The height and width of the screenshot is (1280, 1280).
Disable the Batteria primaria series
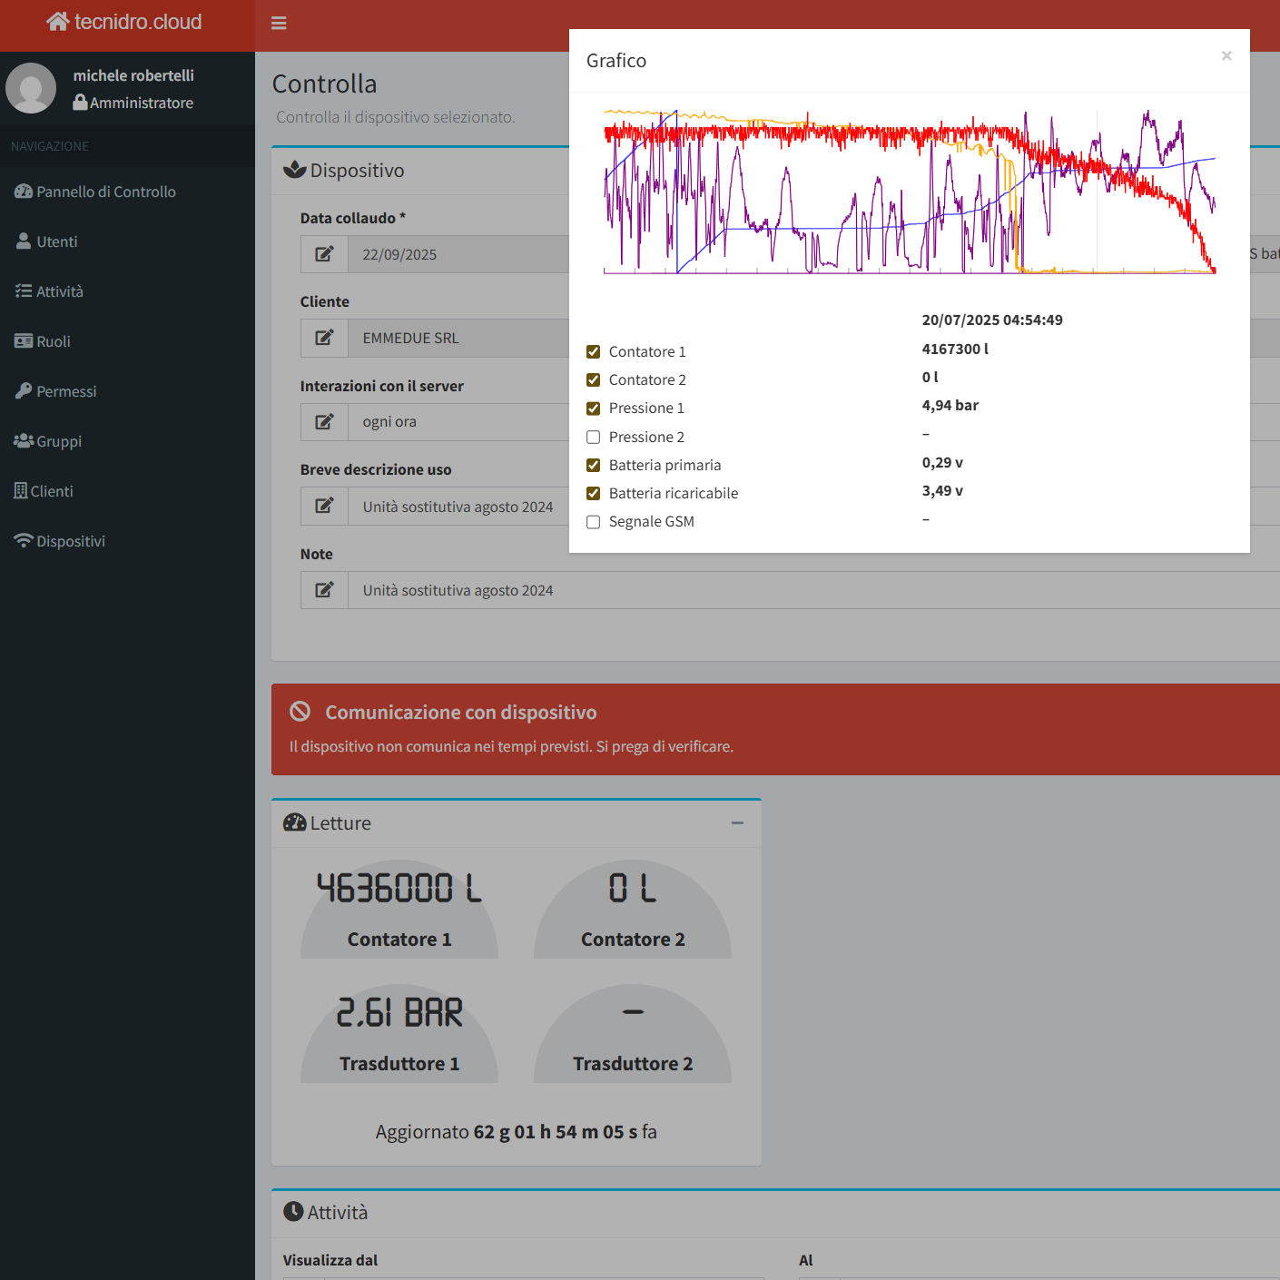point(594,466)
